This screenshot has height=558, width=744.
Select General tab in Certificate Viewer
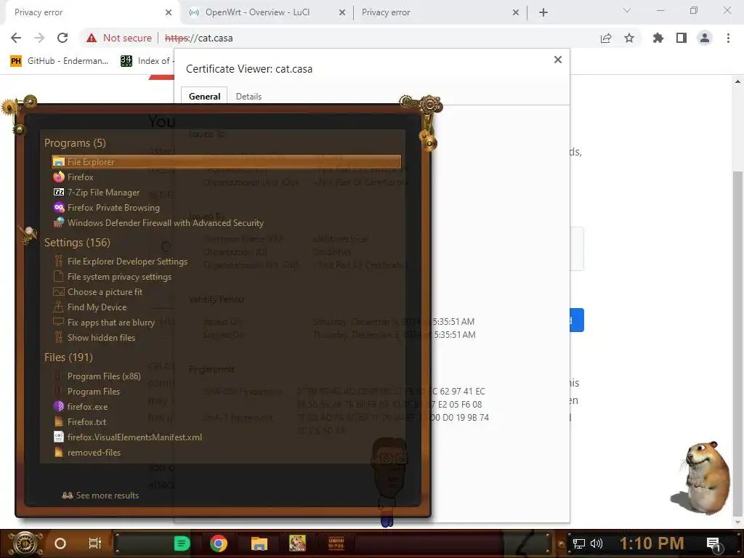click(x=204, y=97)
